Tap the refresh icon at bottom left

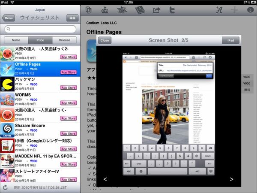(x=5, y=187)
